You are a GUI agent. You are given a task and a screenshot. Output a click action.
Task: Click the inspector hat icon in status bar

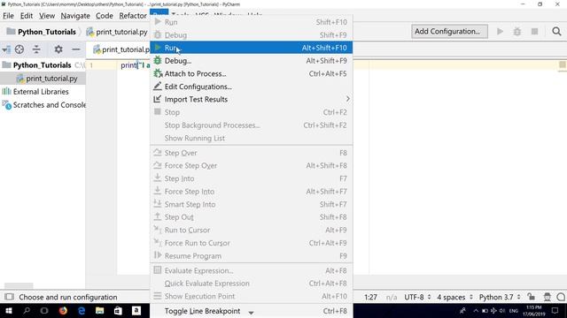coord(548,297)
